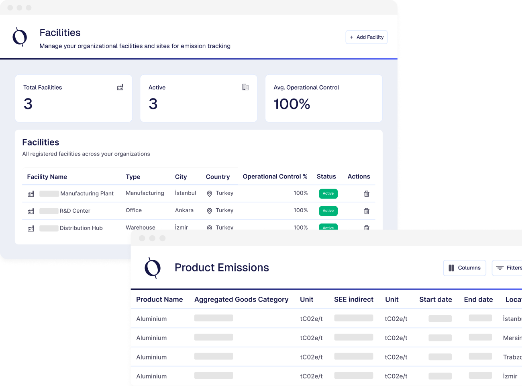Delete the Manufacturing Plant facility row
522x386 pixels.
[x=366, y=194]
